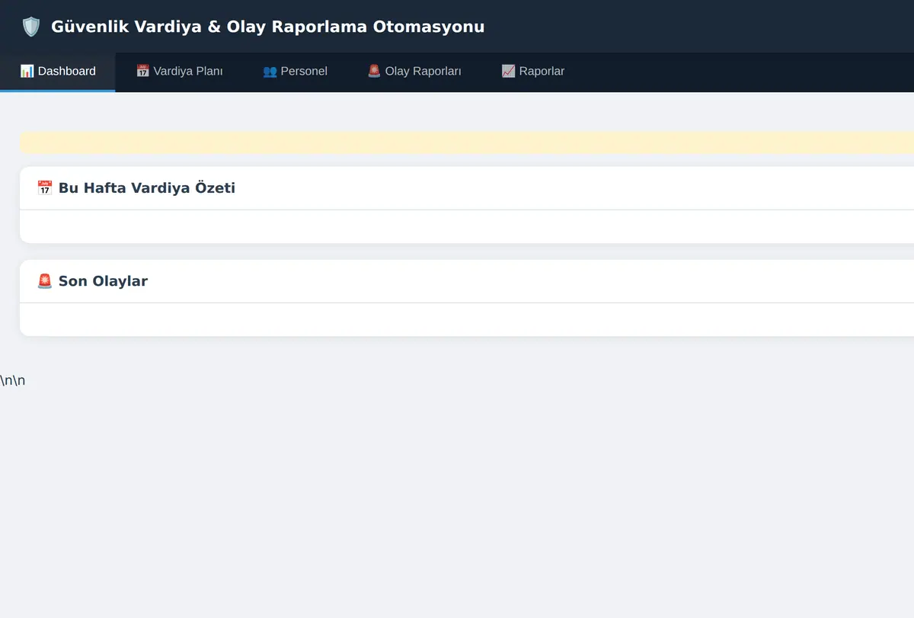Click the Güvenlik Vardiya & Olay Raporlama Otomasyonu title
914x618 pixels.
coord(267,27)
